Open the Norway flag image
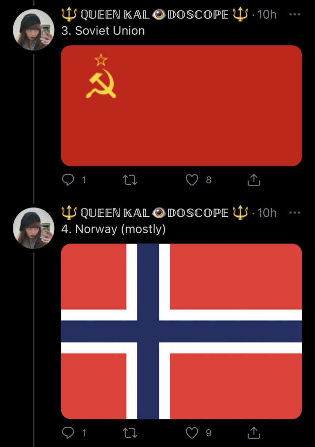315x447 pixels. tap(182, 331)
